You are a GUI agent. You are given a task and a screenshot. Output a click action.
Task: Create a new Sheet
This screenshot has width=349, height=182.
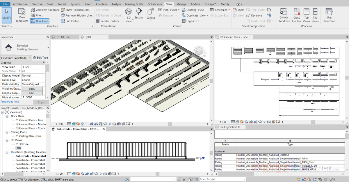point(238,10)
